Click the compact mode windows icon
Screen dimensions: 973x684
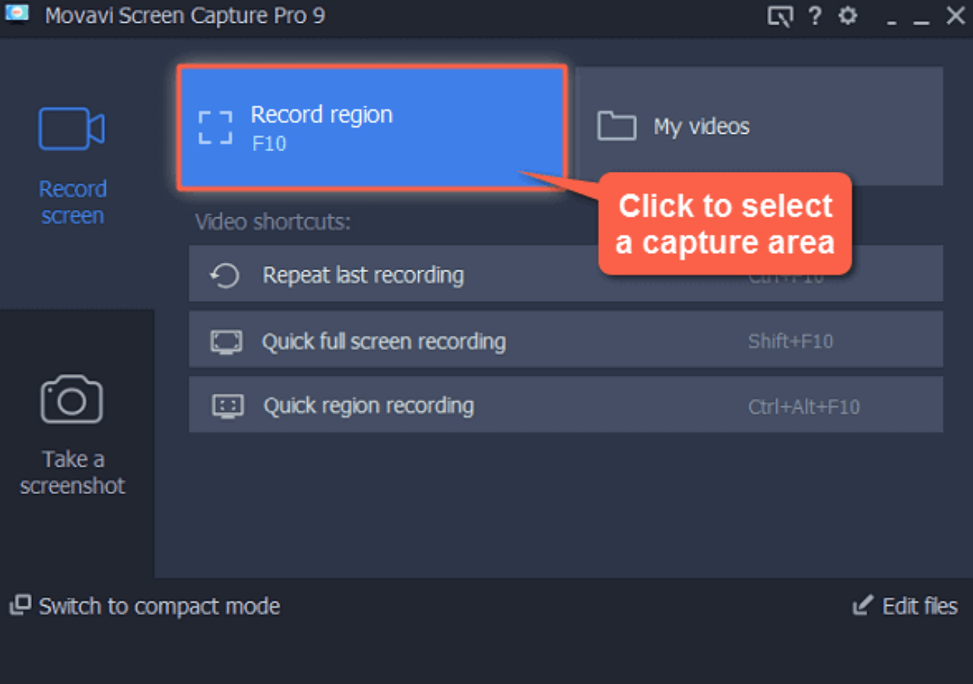point(20,605)
